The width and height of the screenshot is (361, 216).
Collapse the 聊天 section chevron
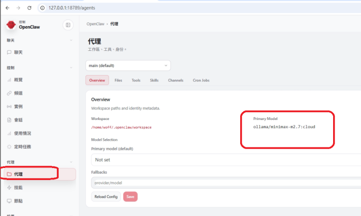point(71,40)
